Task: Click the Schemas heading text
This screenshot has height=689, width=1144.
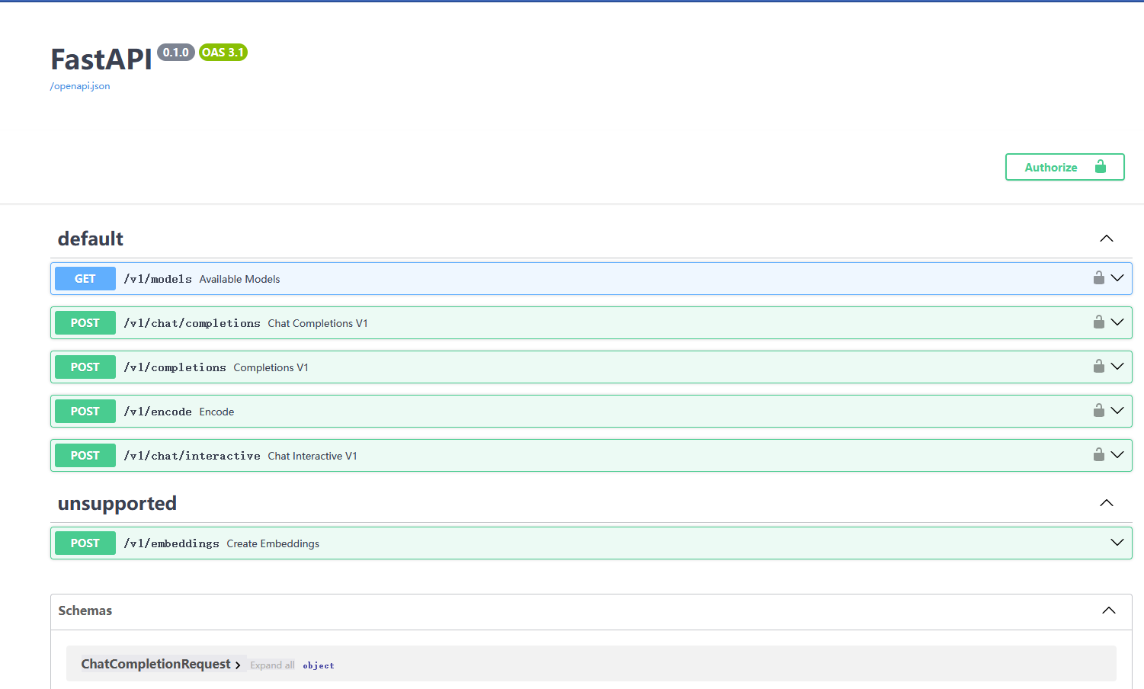Action: 85,610
